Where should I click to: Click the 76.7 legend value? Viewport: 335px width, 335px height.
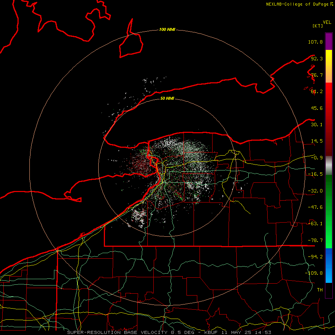coord(317,75)
